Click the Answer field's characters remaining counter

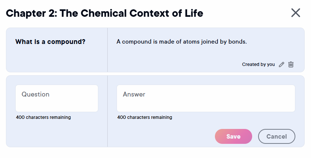(x=145, y=117)
